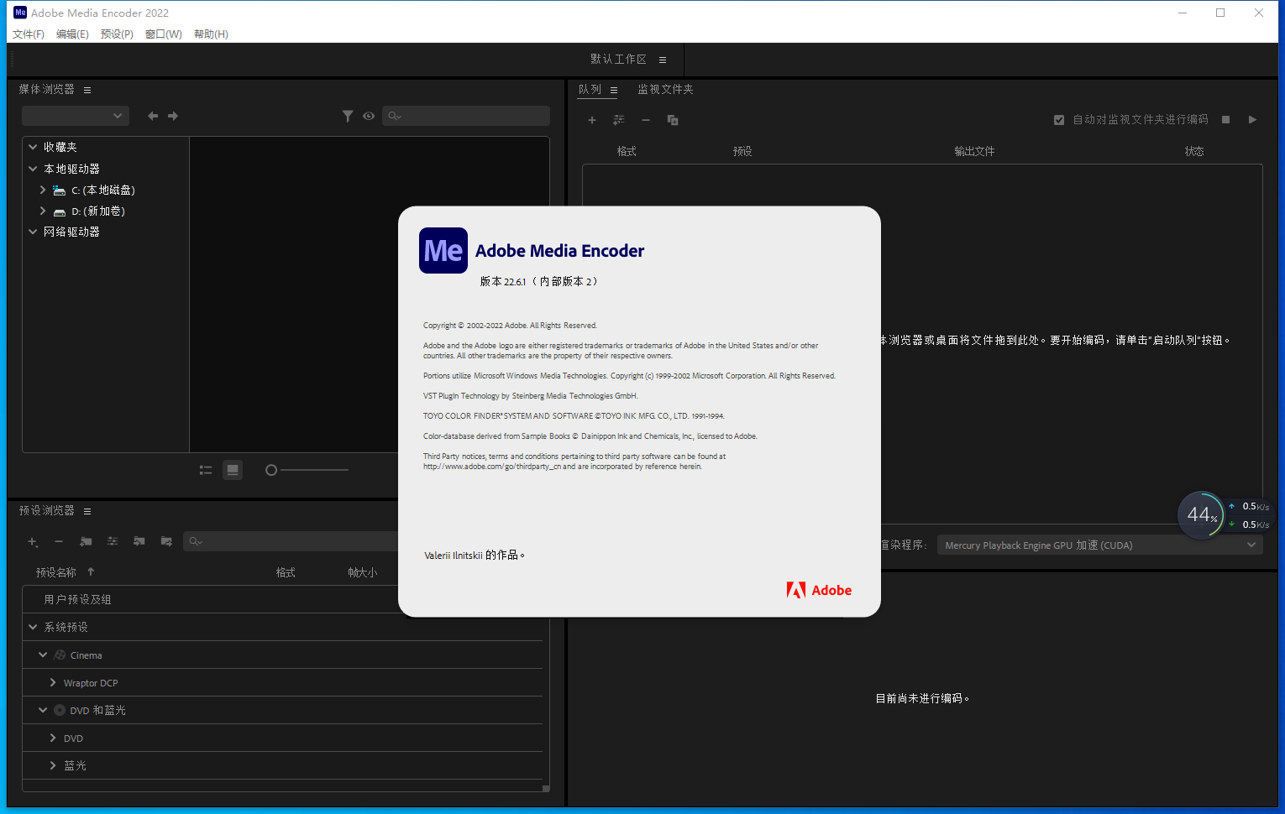Image resolution: width=1285 pixels, height=814 pixels.
Task: Click the filter funnel icon in media browser
Action: coord(348,116)
